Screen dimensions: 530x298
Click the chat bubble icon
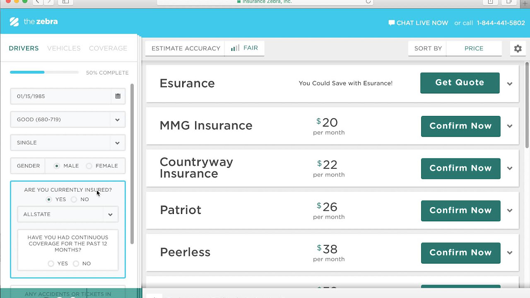point(391,23)
